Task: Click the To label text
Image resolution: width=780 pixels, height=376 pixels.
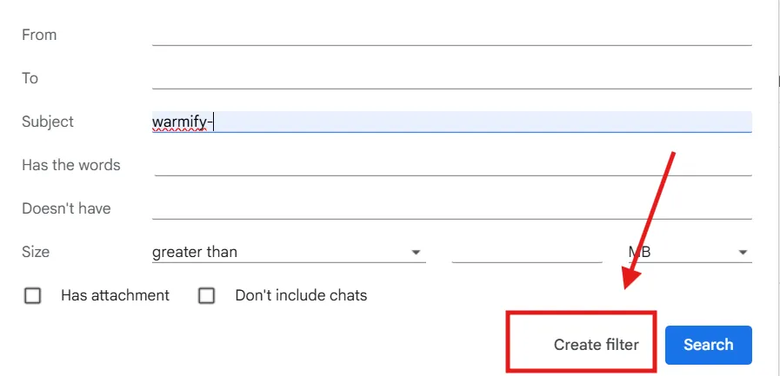Action: point(30,78)
